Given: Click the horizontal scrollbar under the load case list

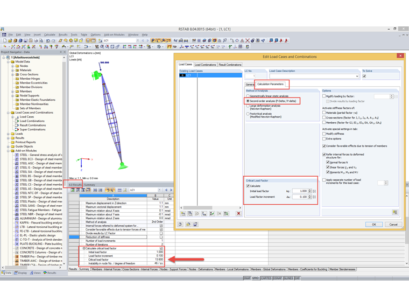Looking at the screenshot, I should coord(210,208).
